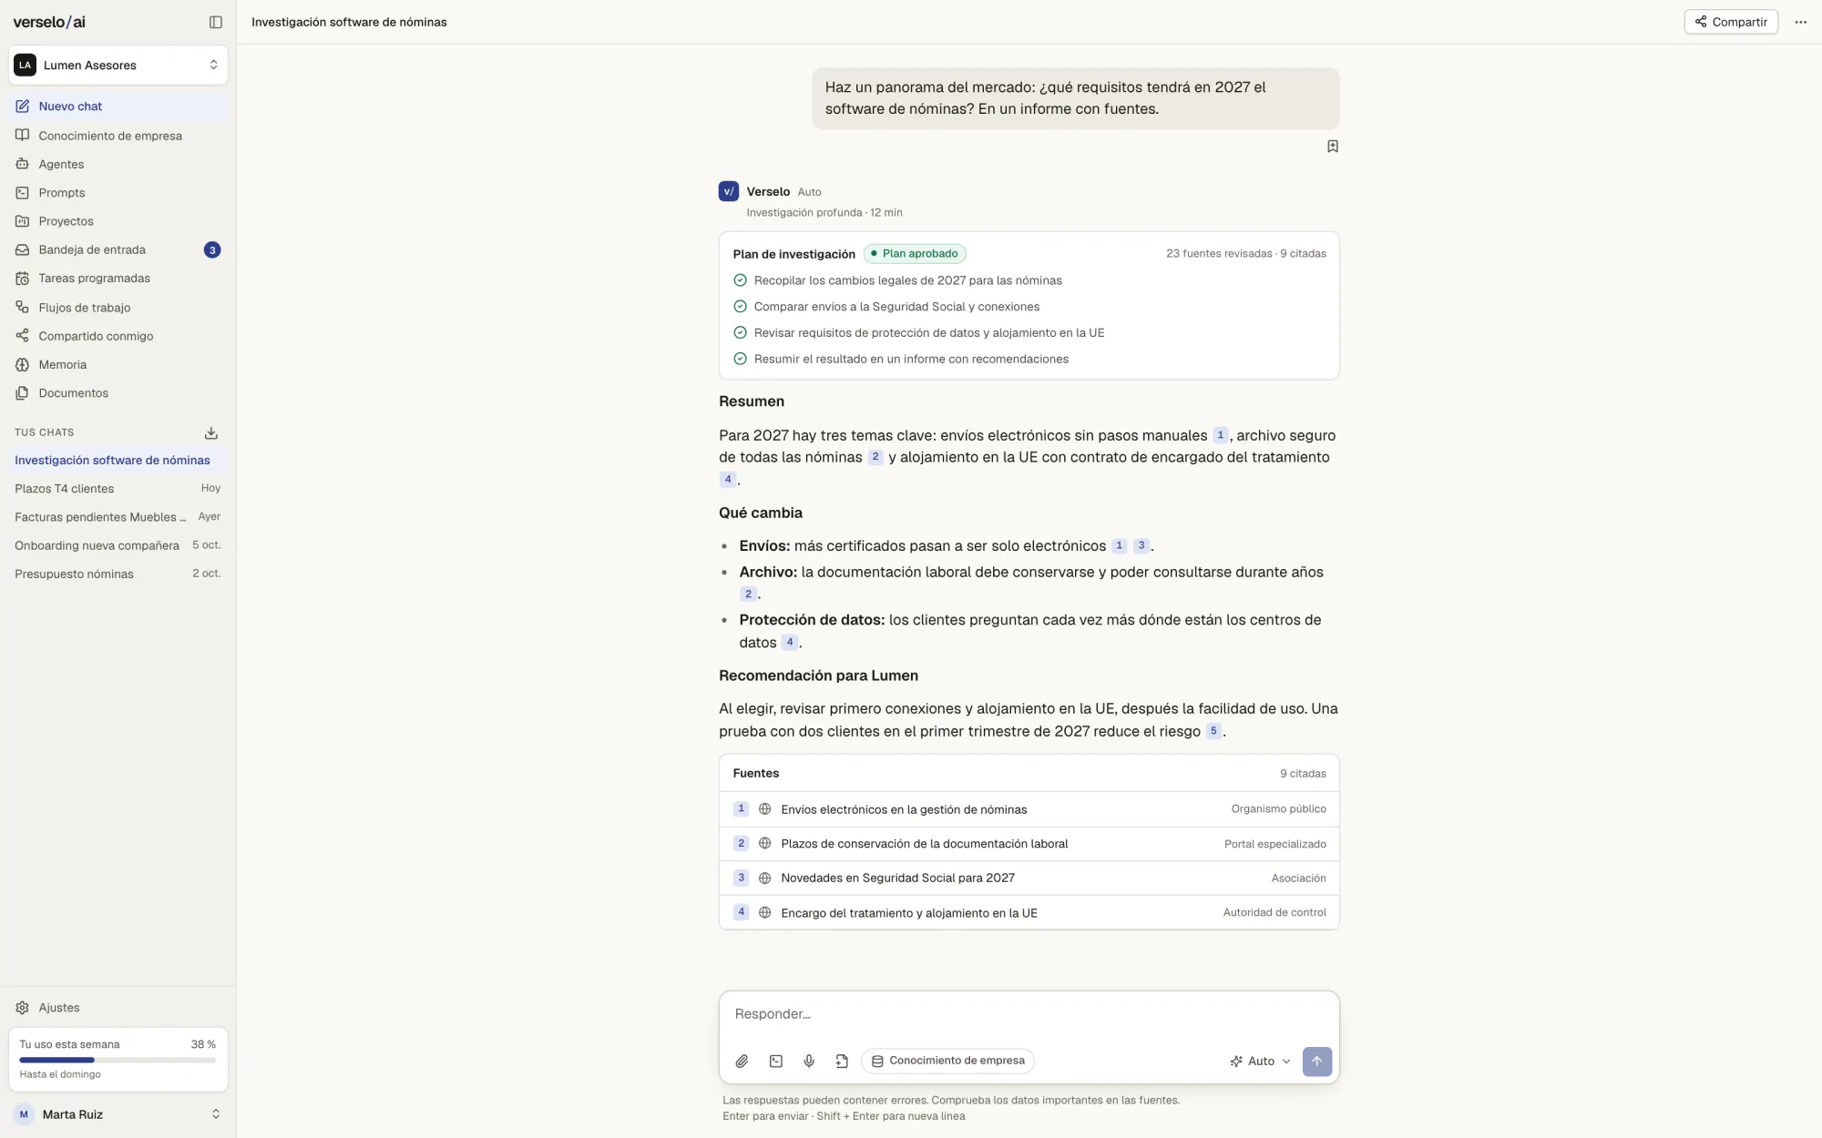Start a Nuevo chat
Screen dimensions: 1822x1138
118,107
